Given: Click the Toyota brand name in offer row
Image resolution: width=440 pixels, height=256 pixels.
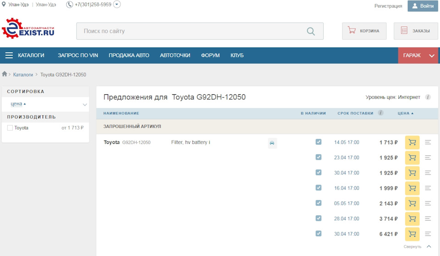Looking at the screenshot, I should pyautogui.click(x=112, y=142).
